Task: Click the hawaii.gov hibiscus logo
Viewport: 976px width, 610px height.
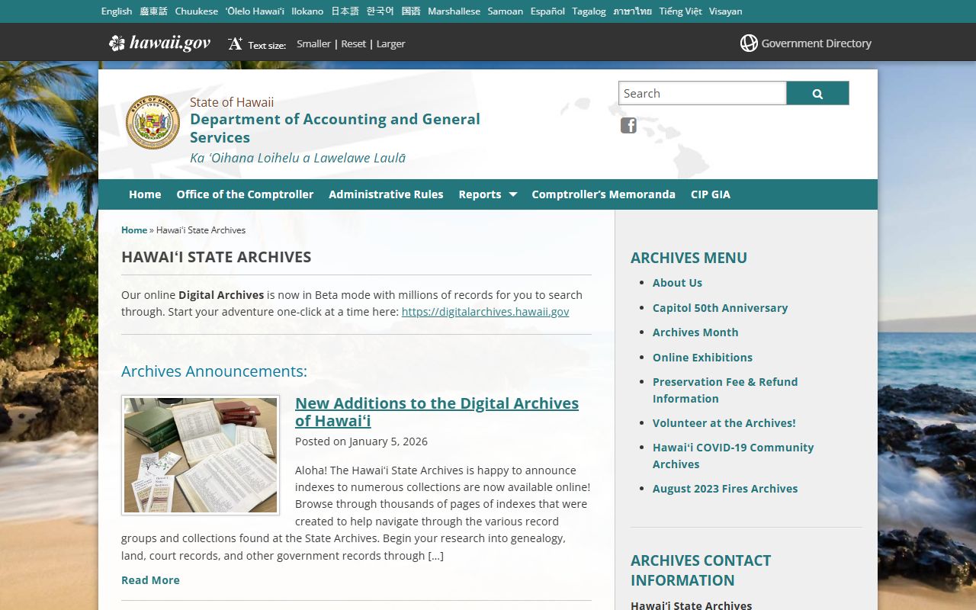Action: click(117, 43)
